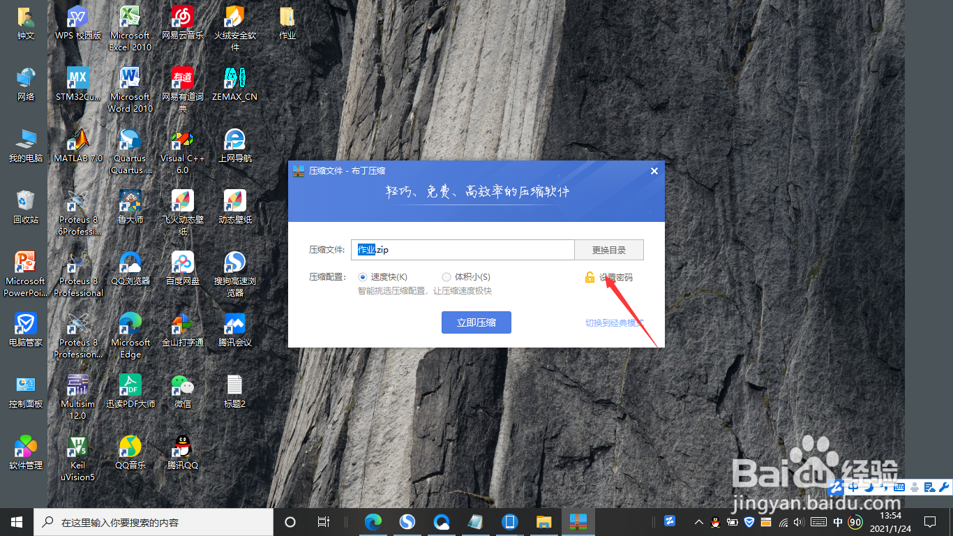Image resolution: width=953 pixels, height=536 pixels.
Task: Open ZEMAX_CN desktop icon
Action: [x=235, y=84]
